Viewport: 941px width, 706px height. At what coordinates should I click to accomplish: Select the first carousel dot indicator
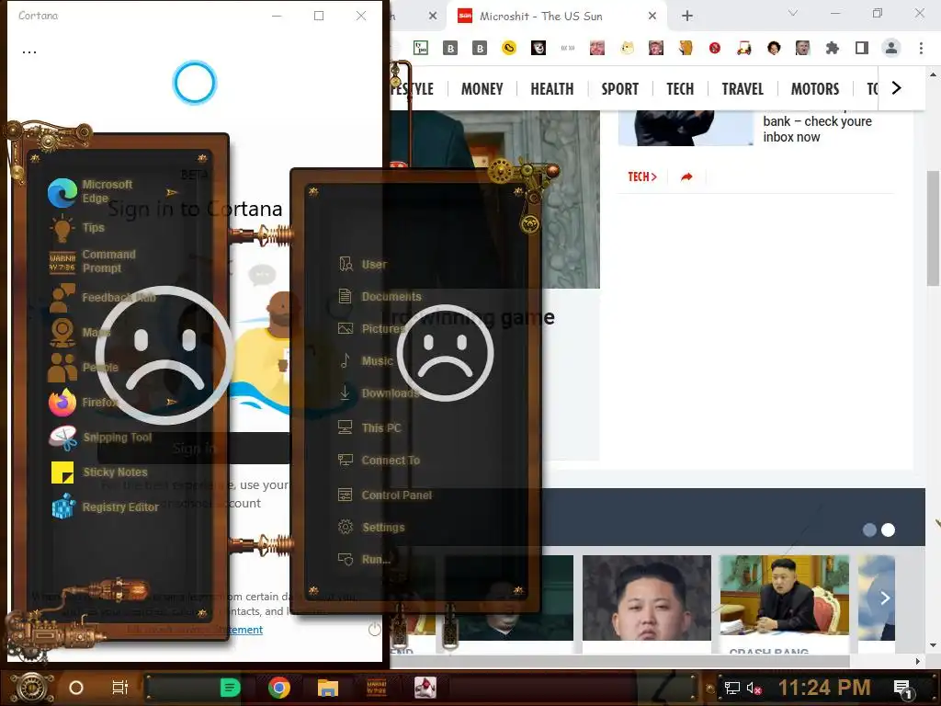point(869,530)
